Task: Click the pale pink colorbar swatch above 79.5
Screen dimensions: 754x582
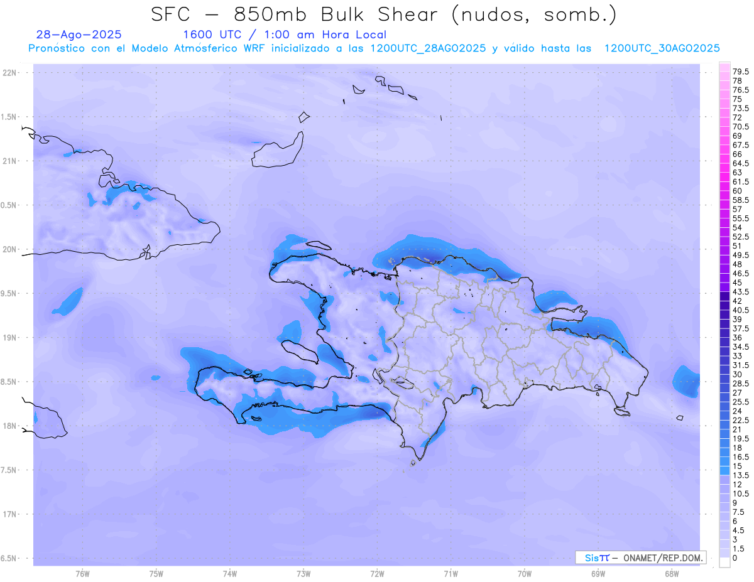Action: pyautogui.click(x=724, y=67)
